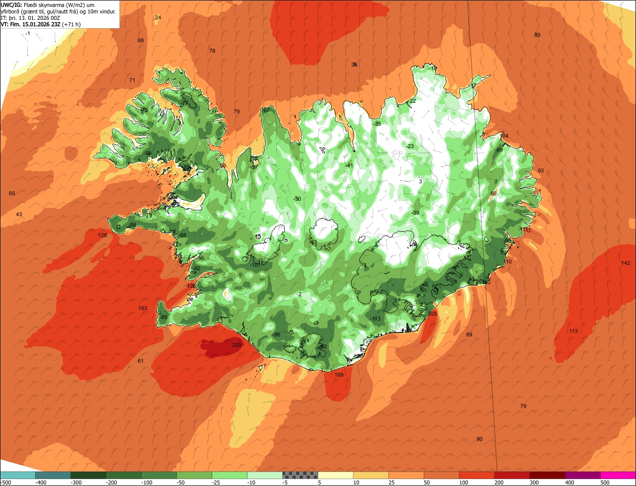Click the value 93 off the east coast
This screenshot has width=636, height=486.
coord(541,170)
